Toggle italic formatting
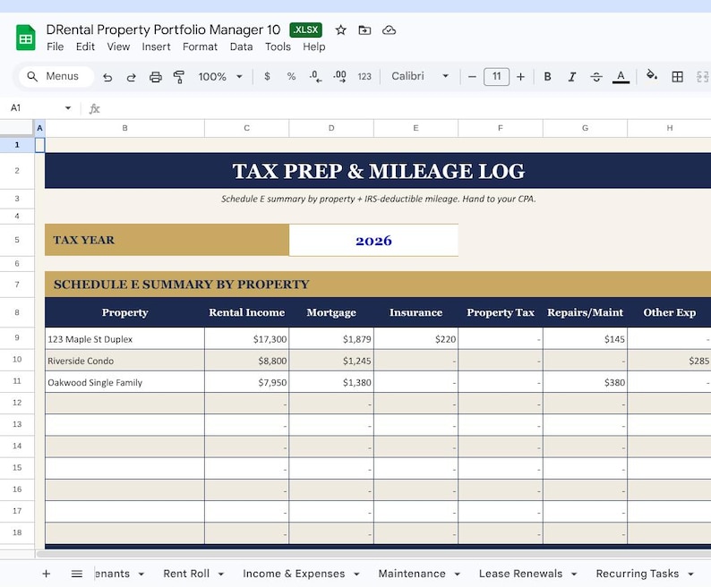The width and height of the screenshot is (711, 587). pos(572,77)
